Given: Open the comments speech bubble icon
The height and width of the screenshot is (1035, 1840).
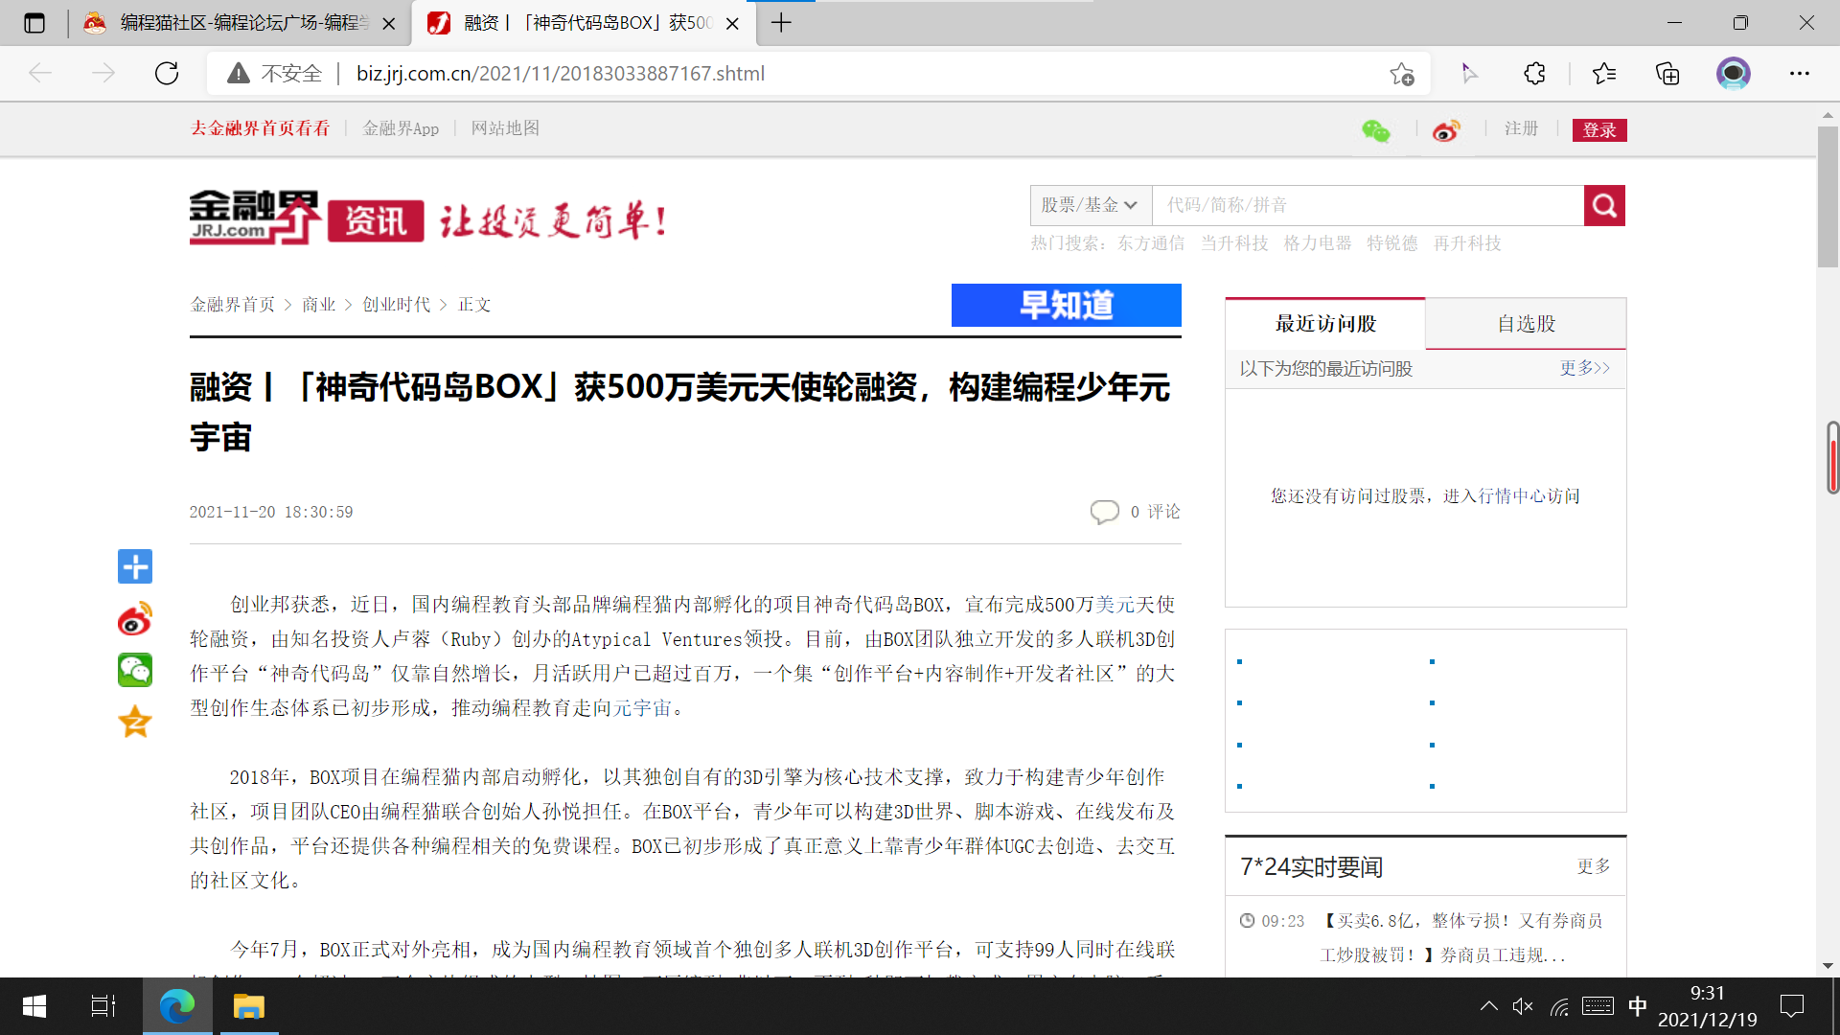Looking at the screenshot, I should pyautogui.click(x=1104, y=512).
